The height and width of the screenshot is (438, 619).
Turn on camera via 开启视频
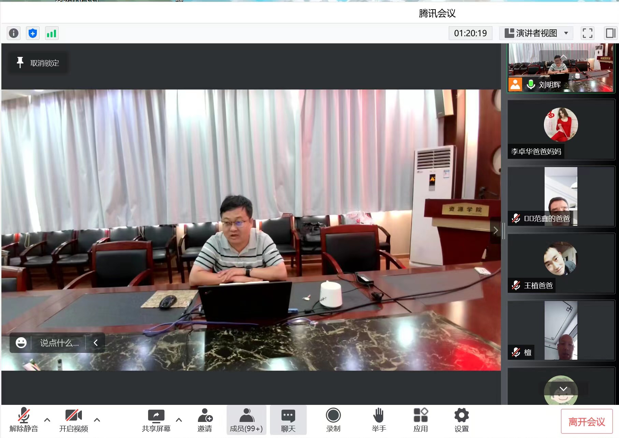coord(74,420)
